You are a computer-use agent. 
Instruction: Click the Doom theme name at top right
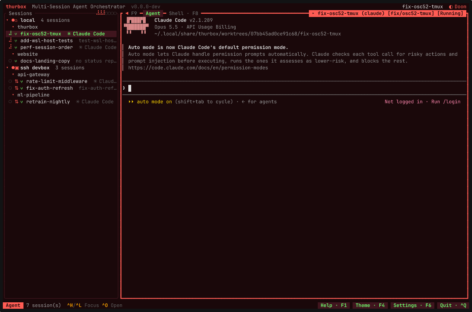(460, 6)
